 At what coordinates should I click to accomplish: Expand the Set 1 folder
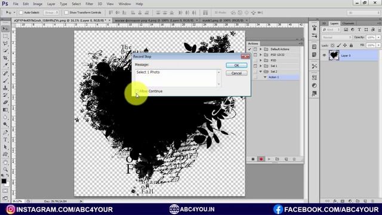pos(261,66)
